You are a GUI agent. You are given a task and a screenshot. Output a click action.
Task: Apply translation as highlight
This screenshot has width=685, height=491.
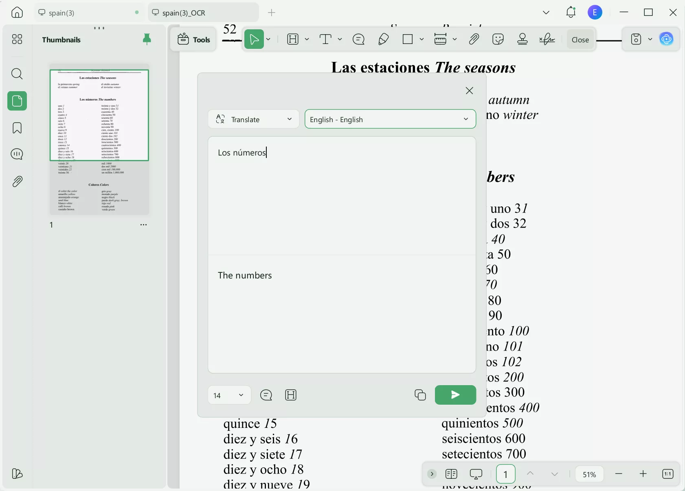click(x=291, y=395)
